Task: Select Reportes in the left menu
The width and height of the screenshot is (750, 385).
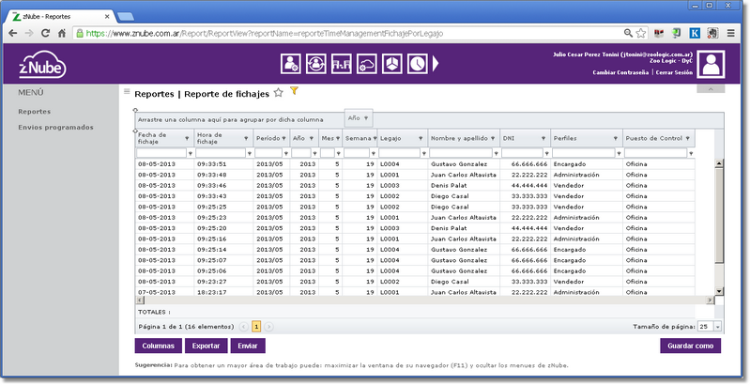Action: 35,111
